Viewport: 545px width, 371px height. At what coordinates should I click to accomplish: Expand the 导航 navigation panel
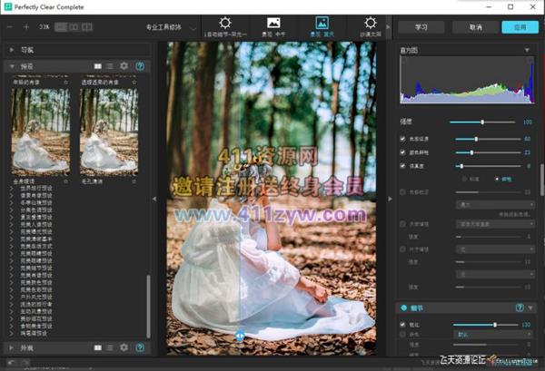coord(11,51)
